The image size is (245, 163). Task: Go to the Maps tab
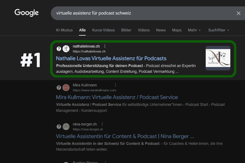tap(177, 30)
